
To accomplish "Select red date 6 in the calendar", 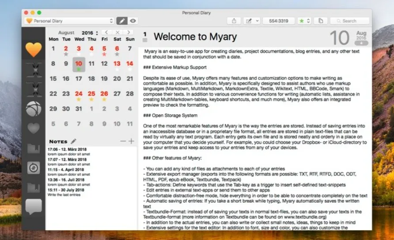I will point(117,49).
